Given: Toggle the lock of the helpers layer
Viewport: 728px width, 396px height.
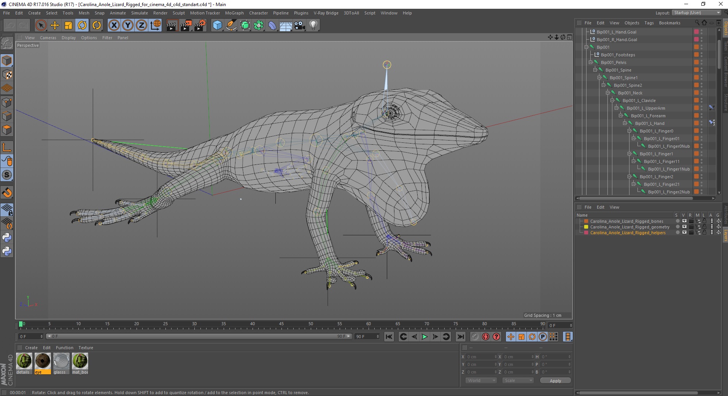Looking at the screenshot, I should (704, 233).
